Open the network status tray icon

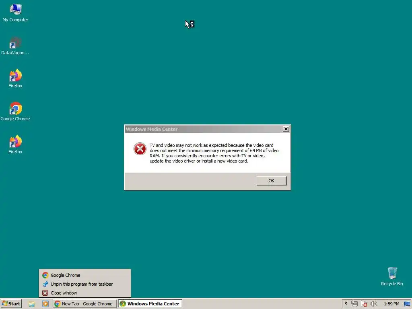click(354, 304)
